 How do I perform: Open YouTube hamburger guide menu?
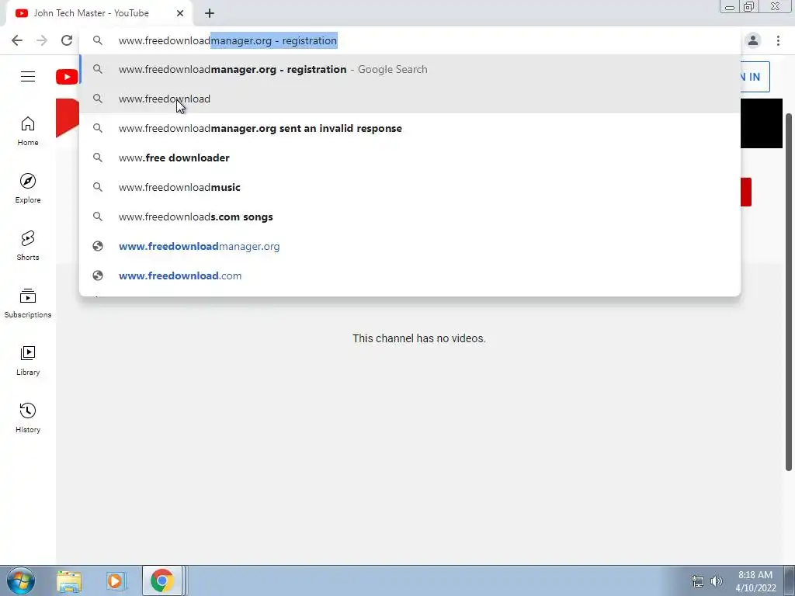28,77
